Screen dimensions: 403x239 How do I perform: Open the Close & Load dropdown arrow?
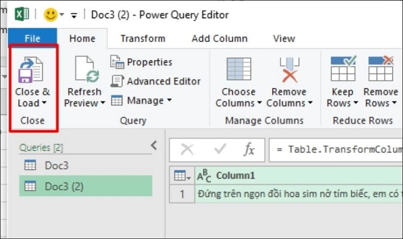(43, 104)
